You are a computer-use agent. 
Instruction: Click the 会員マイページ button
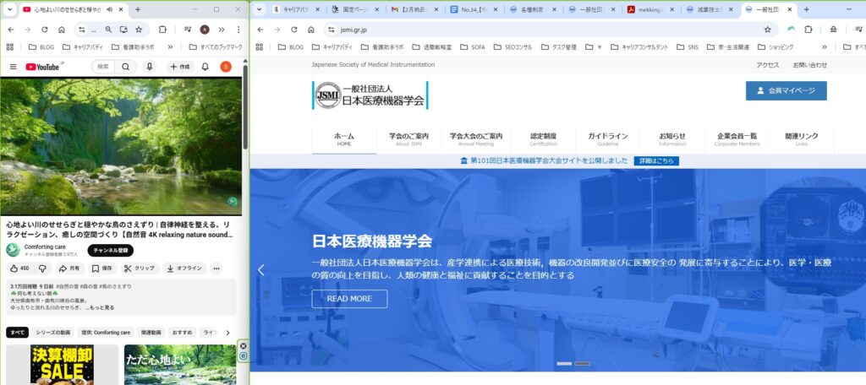click(x=786, y=90)
